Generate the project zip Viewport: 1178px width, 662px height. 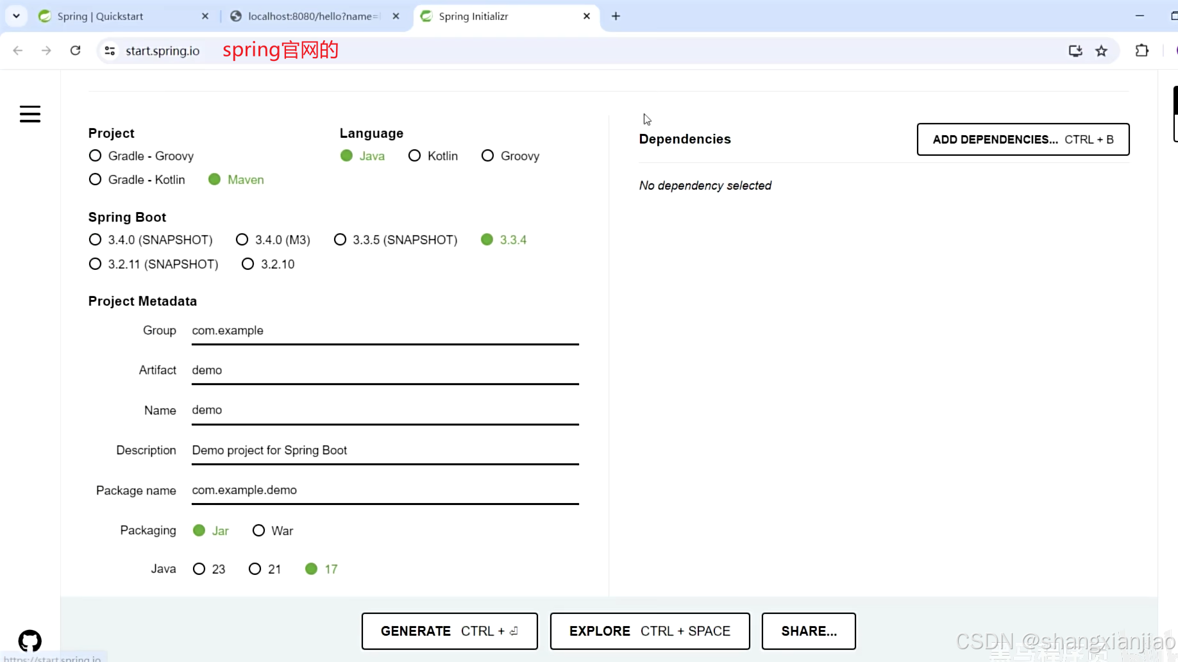(450, 631)
